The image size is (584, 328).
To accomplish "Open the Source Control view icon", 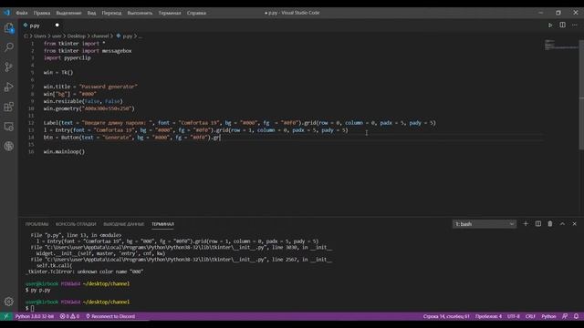I will pyautogui.click(x=9, y=67).
